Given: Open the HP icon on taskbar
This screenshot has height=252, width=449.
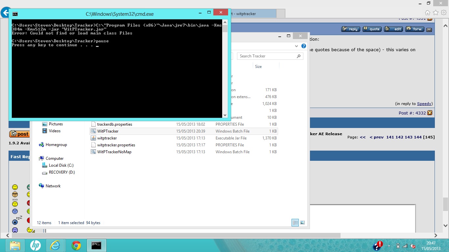Looking at the screenshot, I should pos(35,245).
